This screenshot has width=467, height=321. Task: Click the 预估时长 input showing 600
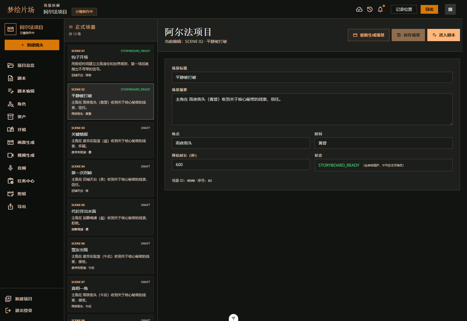point(241,165)
